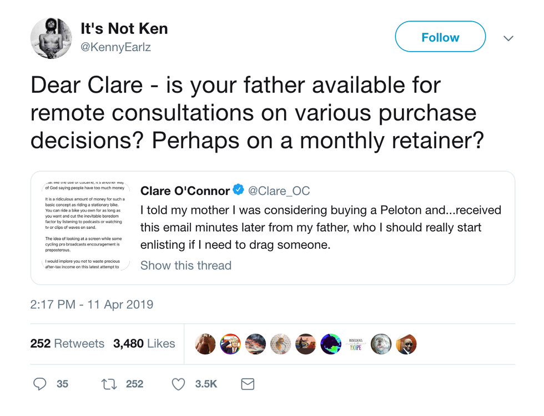This screenshot has height=416, width=544.
Task: Open the tweet options chevron dropdown
Action: pyautogui.click(x=508, y=38)
